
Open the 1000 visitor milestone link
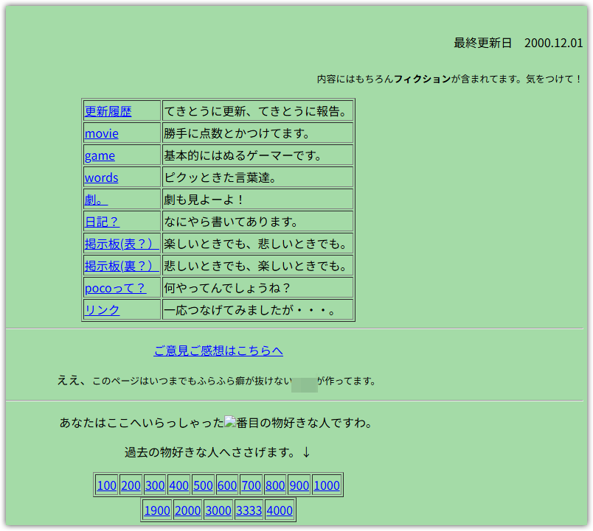coord(327,485)
